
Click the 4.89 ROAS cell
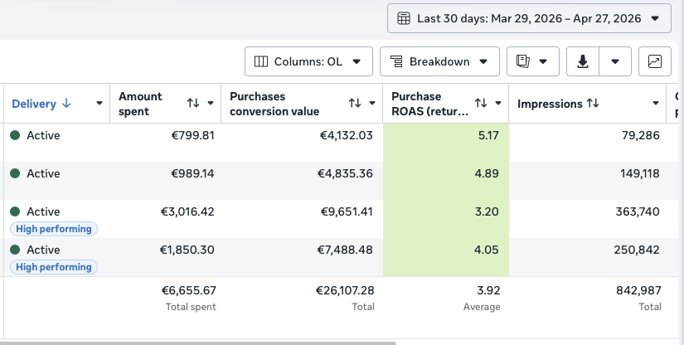(446, 181)
